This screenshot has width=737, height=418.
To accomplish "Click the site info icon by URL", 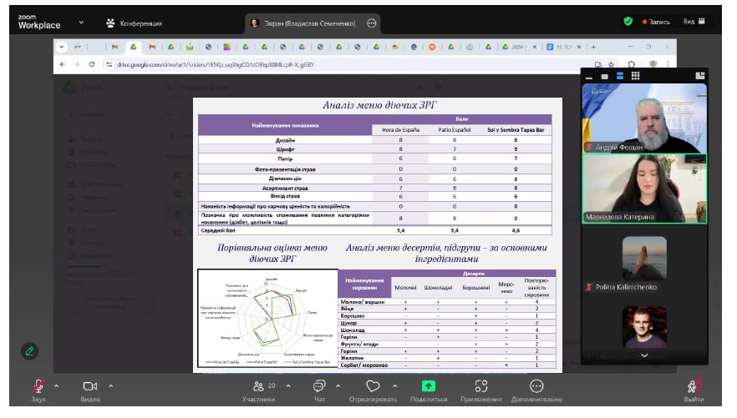I will 109,64.
